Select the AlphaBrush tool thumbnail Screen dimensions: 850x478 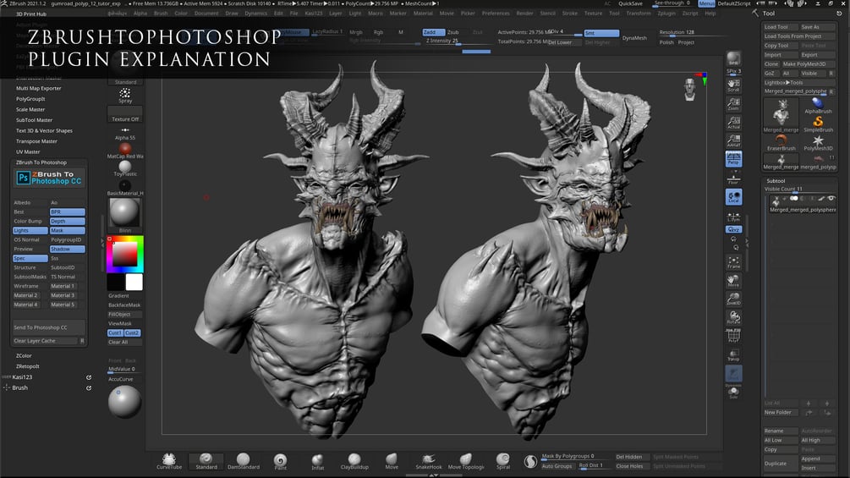click(818, 105)
